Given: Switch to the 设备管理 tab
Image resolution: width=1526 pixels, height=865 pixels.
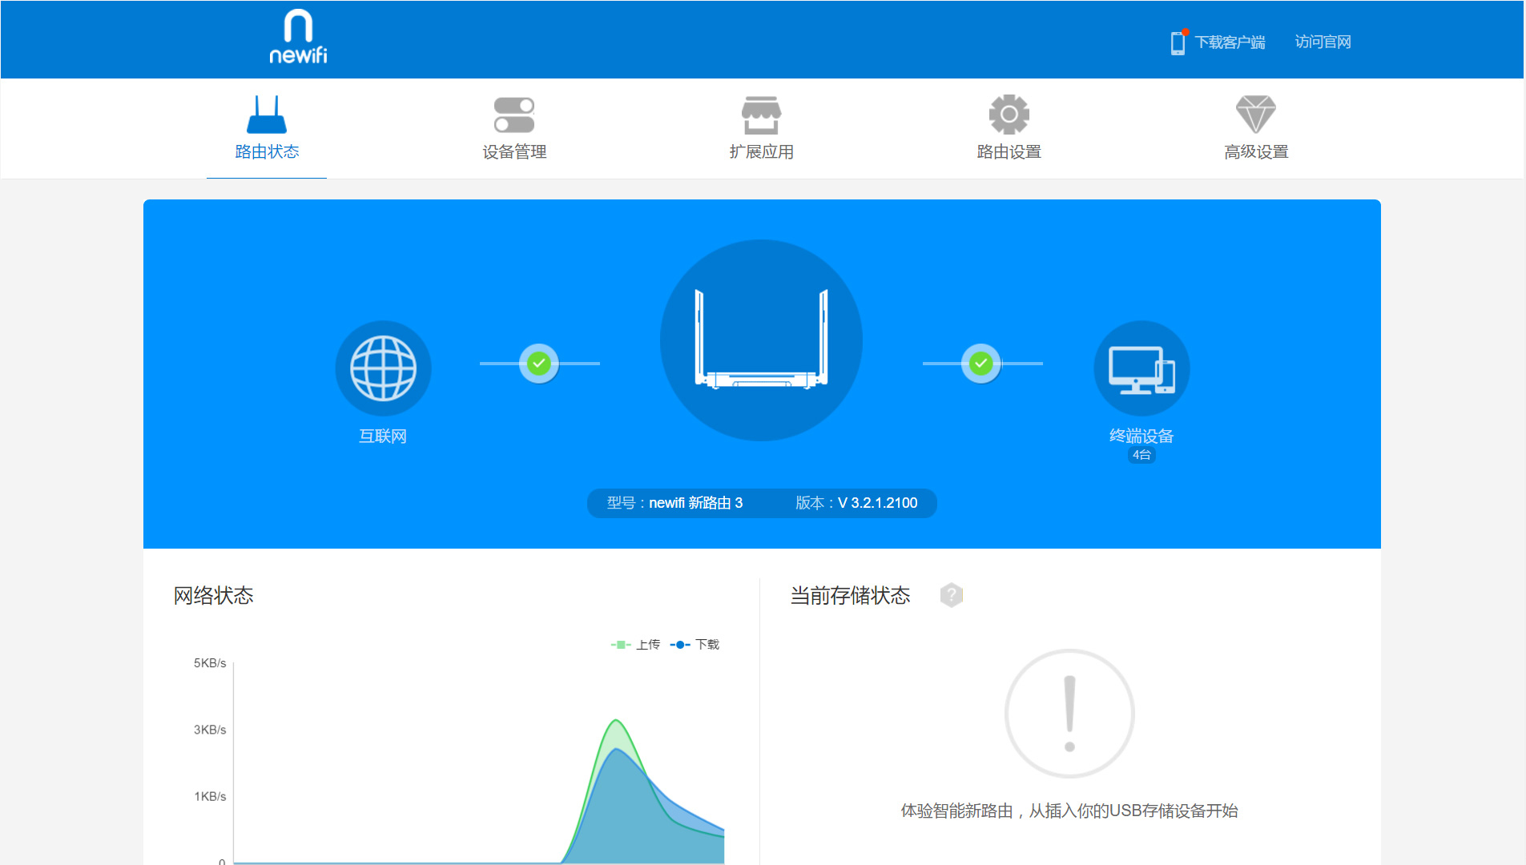Looking at the screenshot, I should (x=514, y=151).
